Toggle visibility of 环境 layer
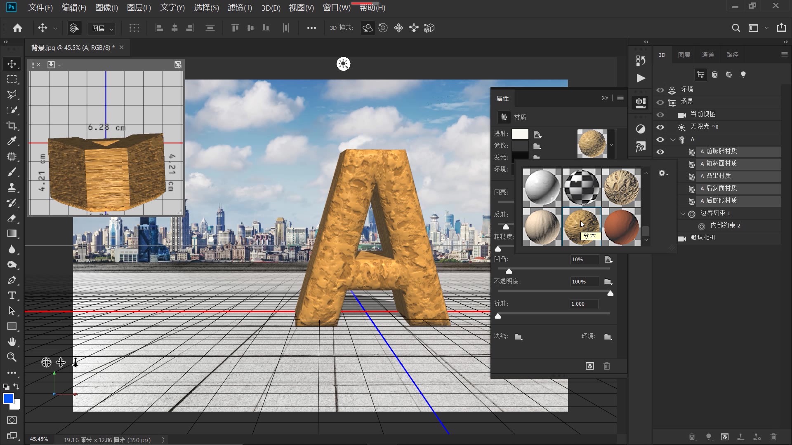Screen dimensions: 792x445 tap(660, 90)
